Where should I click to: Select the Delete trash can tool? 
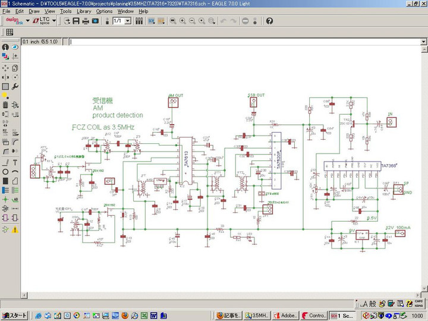coord(5,105)
